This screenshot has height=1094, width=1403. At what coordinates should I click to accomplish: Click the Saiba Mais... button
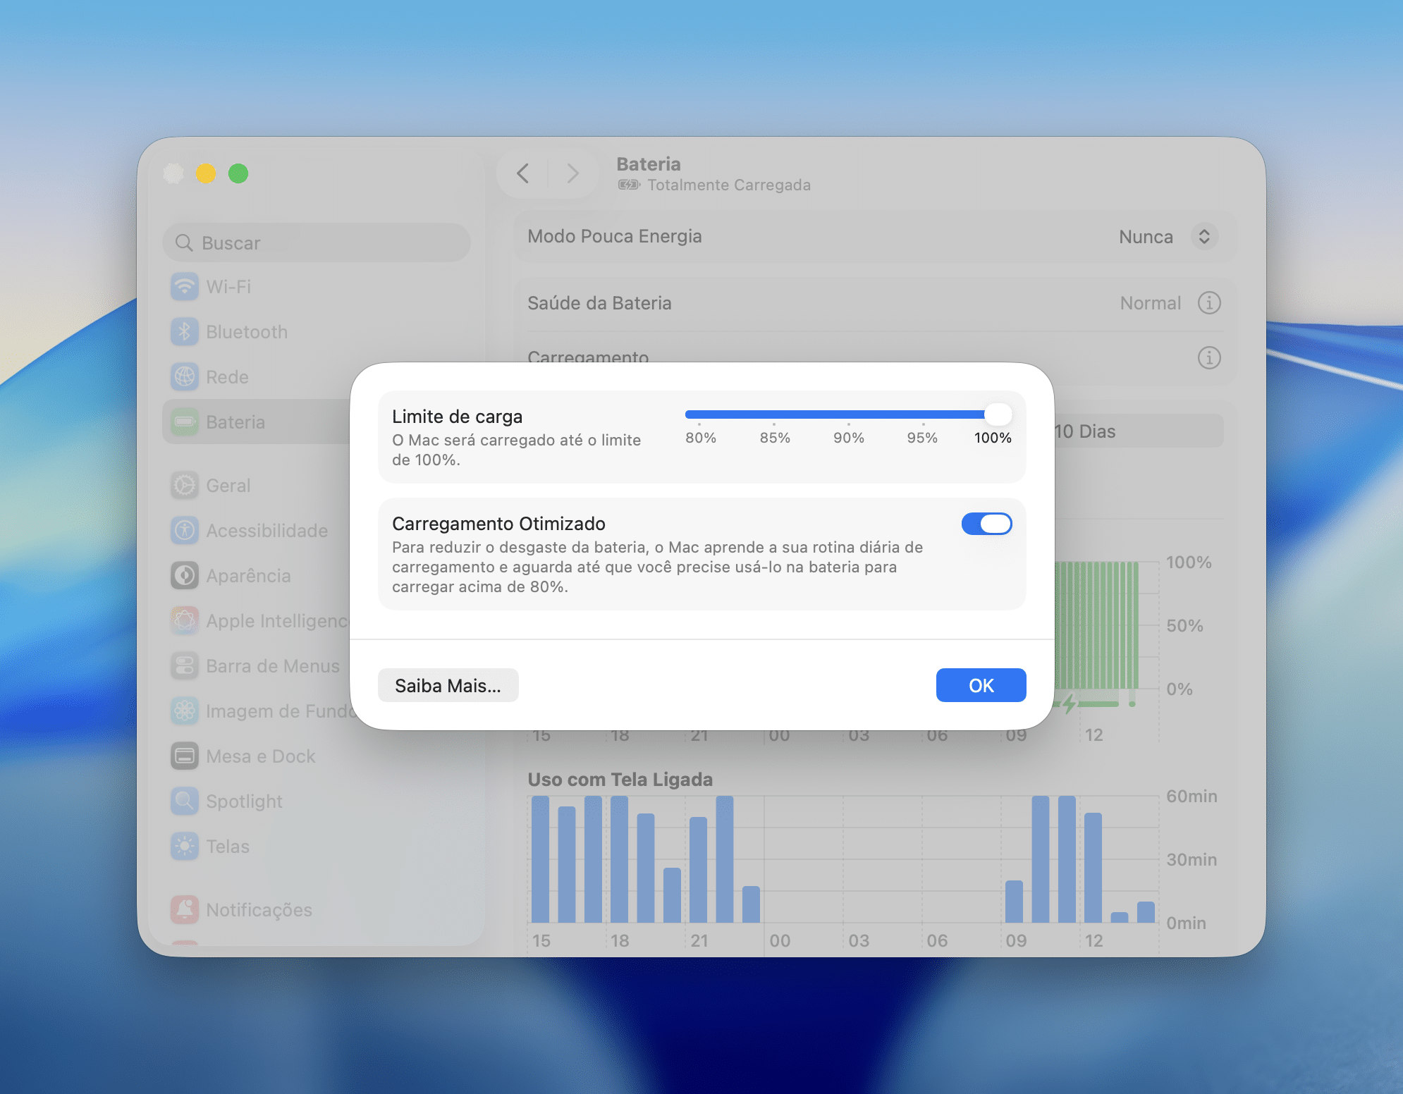(x=448, y=685)
